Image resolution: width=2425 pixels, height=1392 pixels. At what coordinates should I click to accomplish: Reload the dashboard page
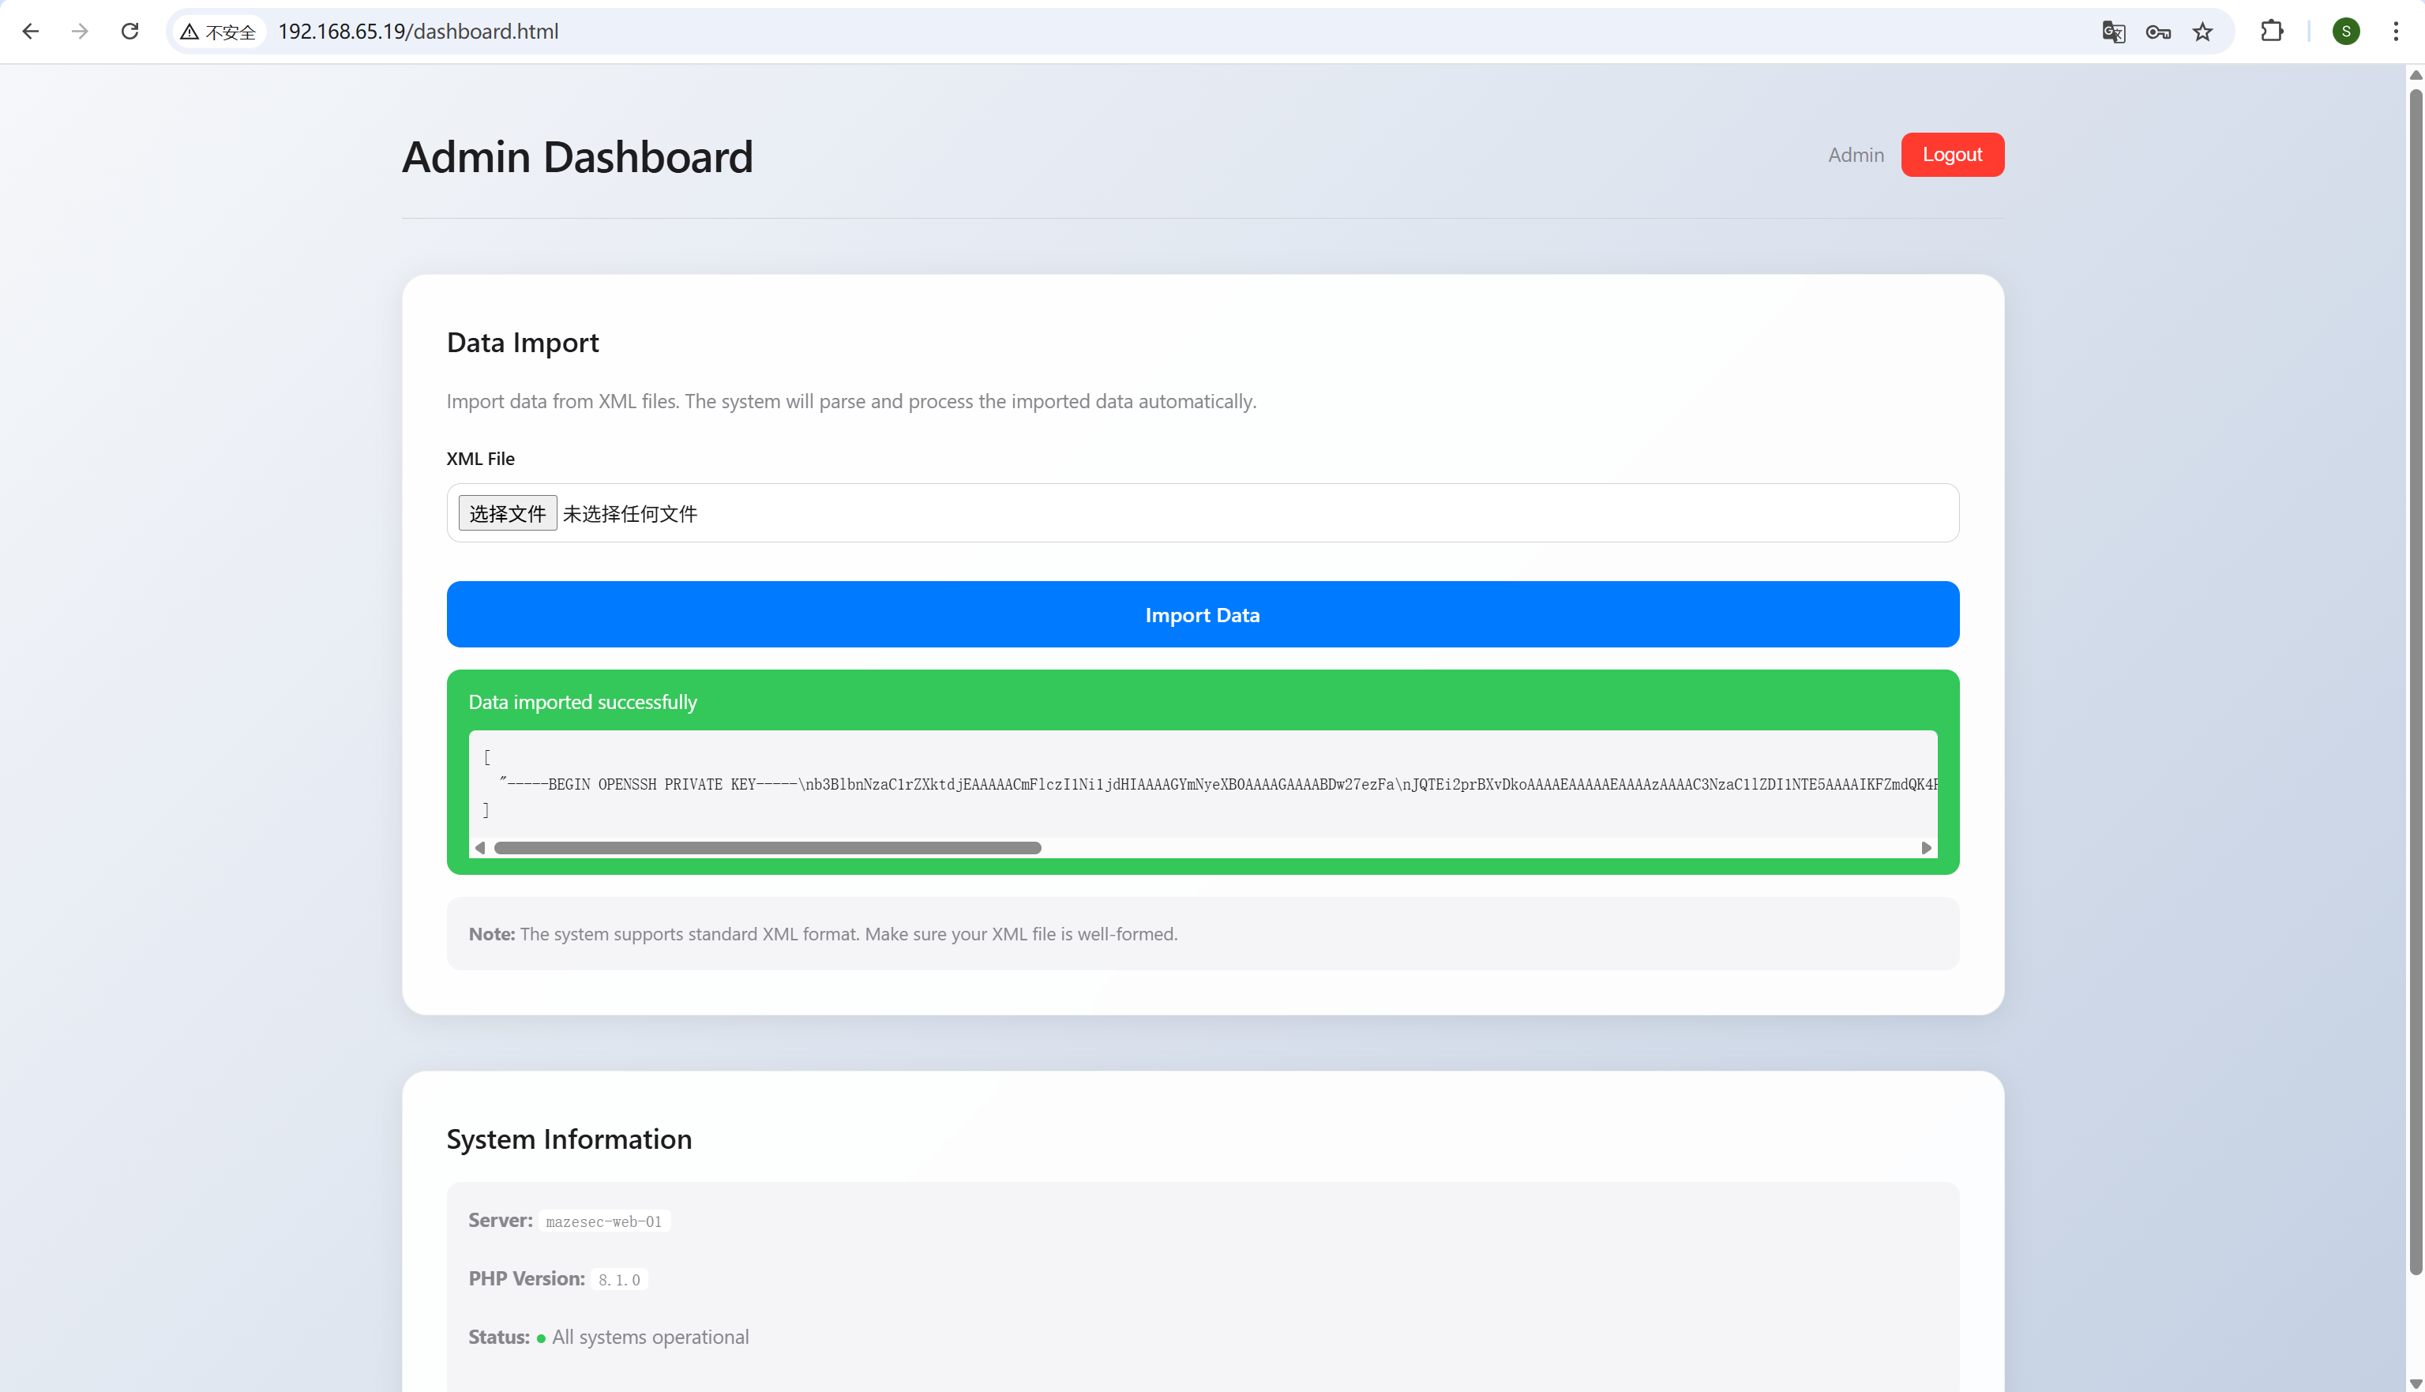(x=130, y=32)
